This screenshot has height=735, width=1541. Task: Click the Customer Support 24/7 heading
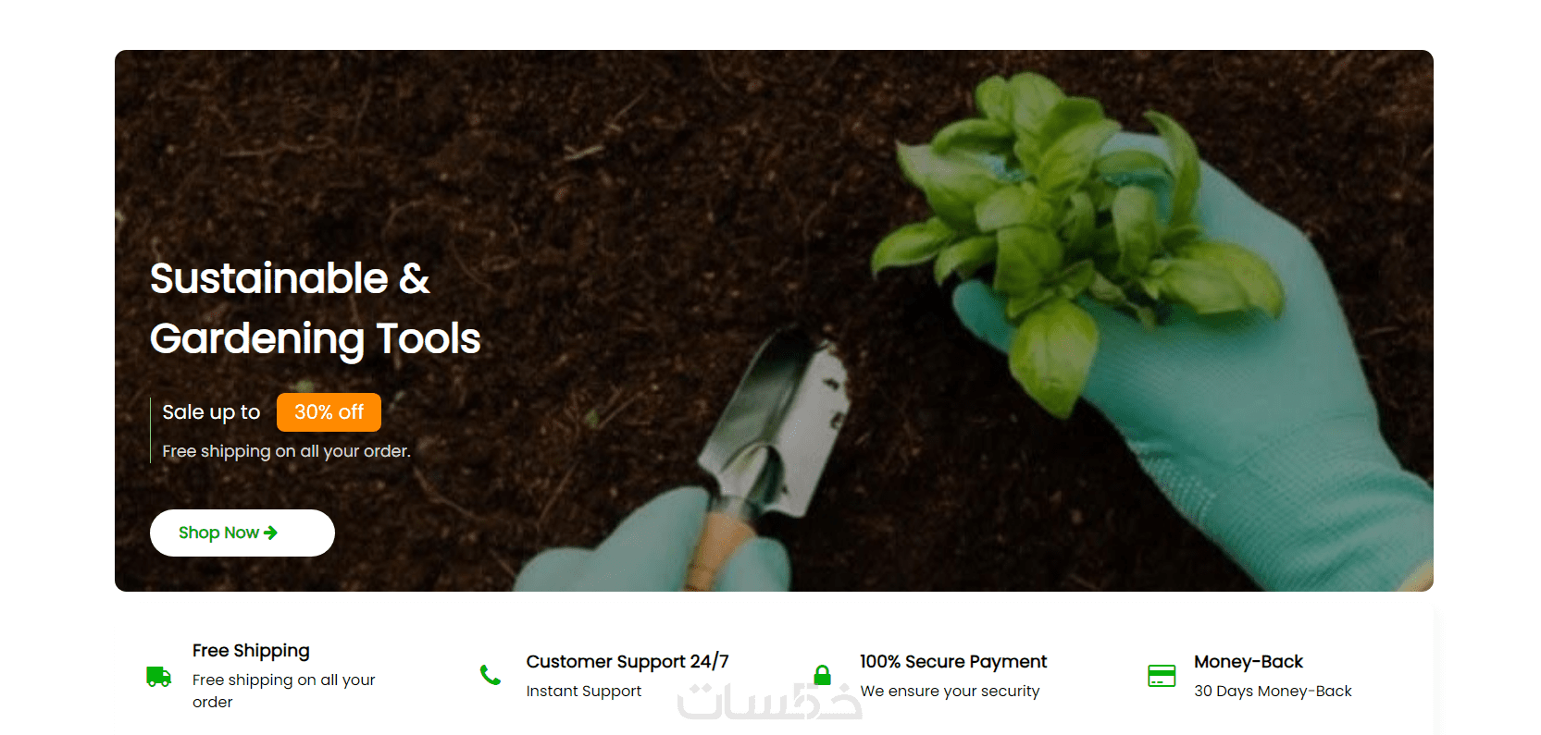628,662
